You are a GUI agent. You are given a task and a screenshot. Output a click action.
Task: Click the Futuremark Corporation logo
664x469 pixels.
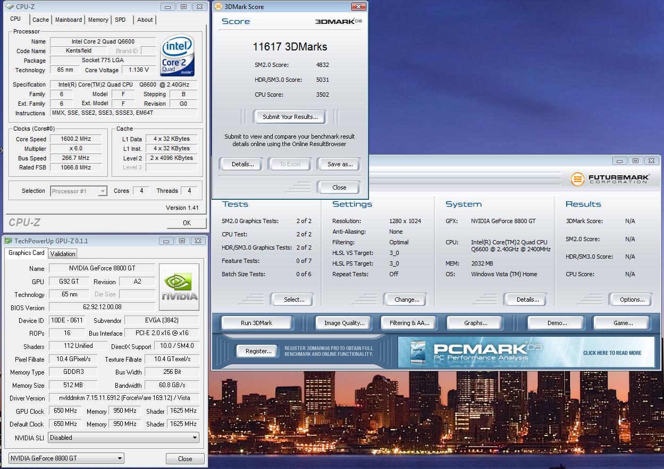610,179
